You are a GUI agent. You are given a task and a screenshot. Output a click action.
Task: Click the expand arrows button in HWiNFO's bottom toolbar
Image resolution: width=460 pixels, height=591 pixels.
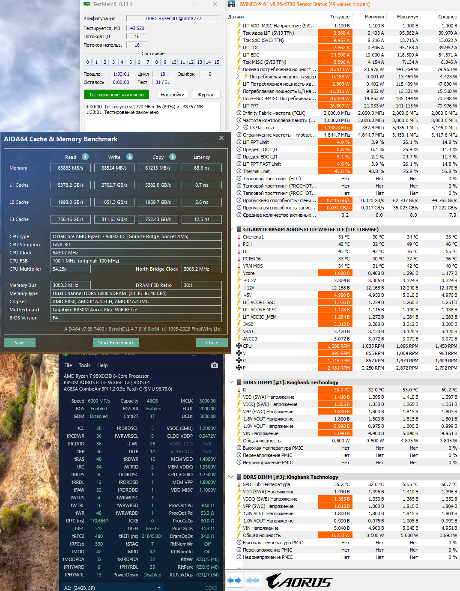click(x=234, y=580)
